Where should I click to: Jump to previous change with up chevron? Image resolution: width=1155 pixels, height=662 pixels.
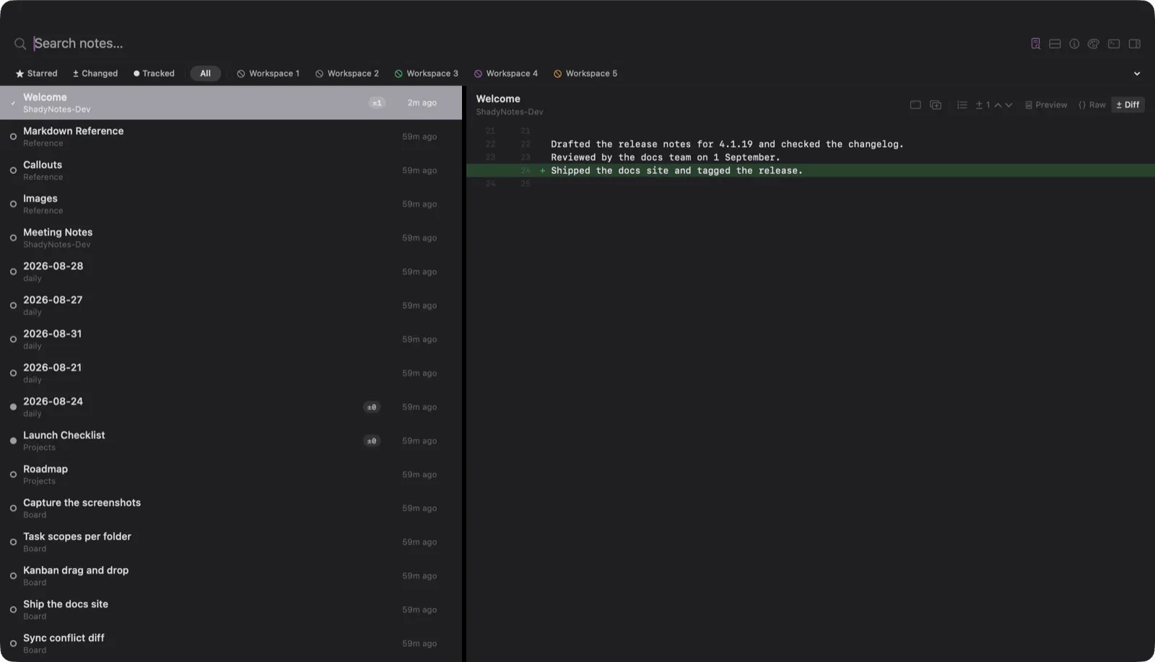tap(998, 105)
